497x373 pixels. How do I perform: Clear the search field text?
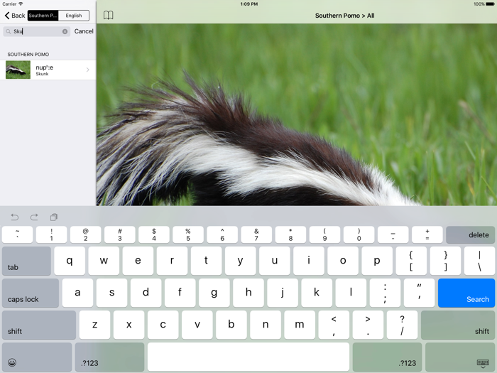[65, 31]
